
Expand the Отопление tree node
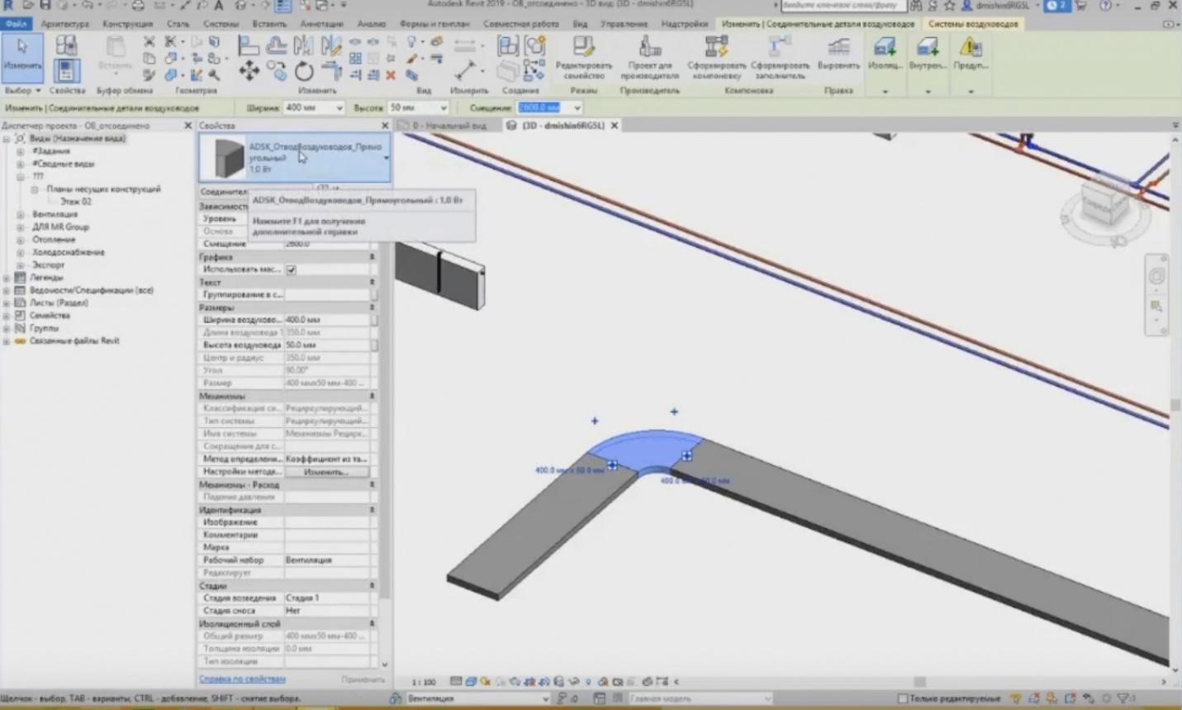20,240
